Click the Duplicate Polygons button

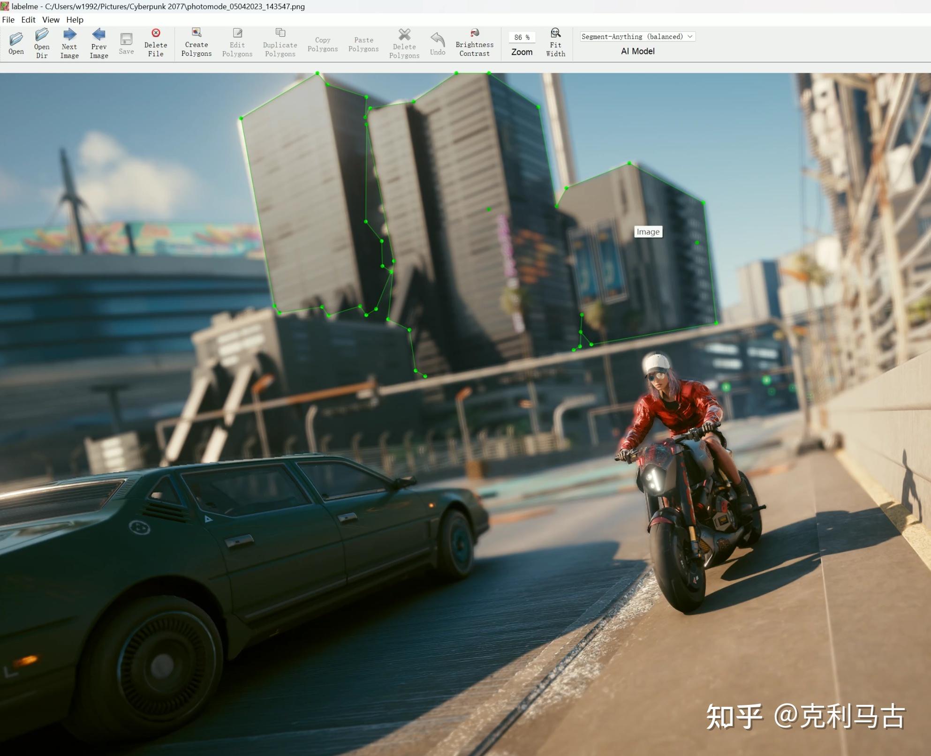tap(280, 33)
